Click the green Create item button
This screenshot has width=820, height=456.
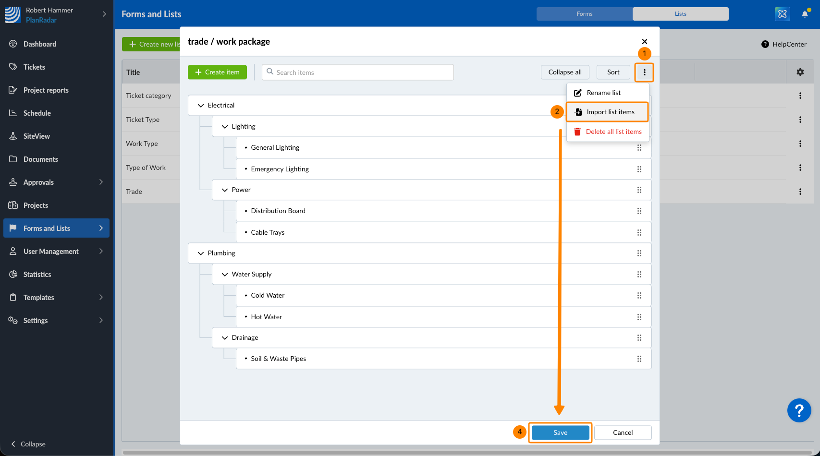[217, 72]
